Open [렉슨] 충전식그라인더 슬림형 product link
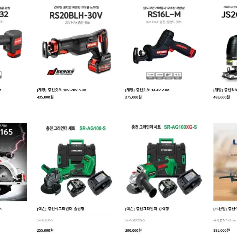The height and width of the screenshot is (237, 237). point(60,209)
